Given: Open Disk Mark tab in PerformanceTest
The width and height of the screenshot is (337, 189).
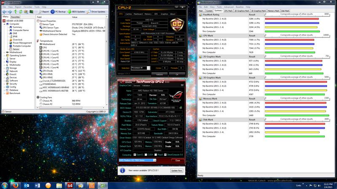Looking at the screenshot, I should tap(285, 11).
